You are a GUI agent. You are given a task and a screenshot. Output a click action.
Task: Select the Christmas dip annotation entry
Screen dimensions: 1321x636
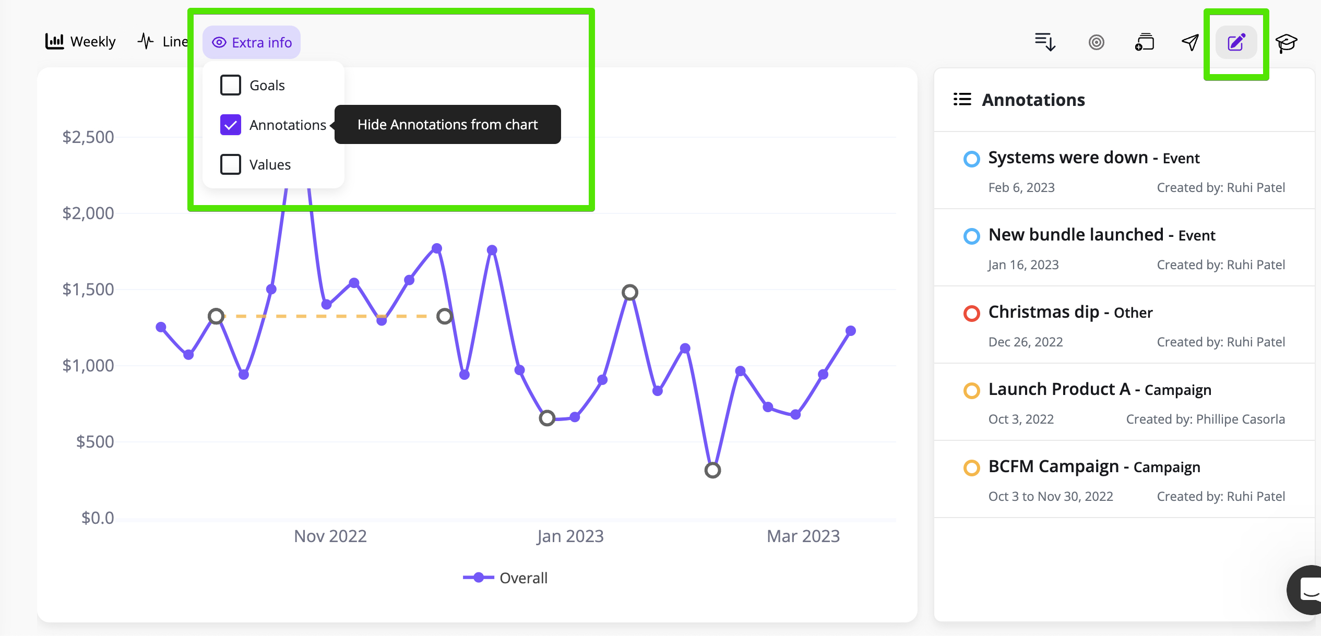[x=1044, y=312]
